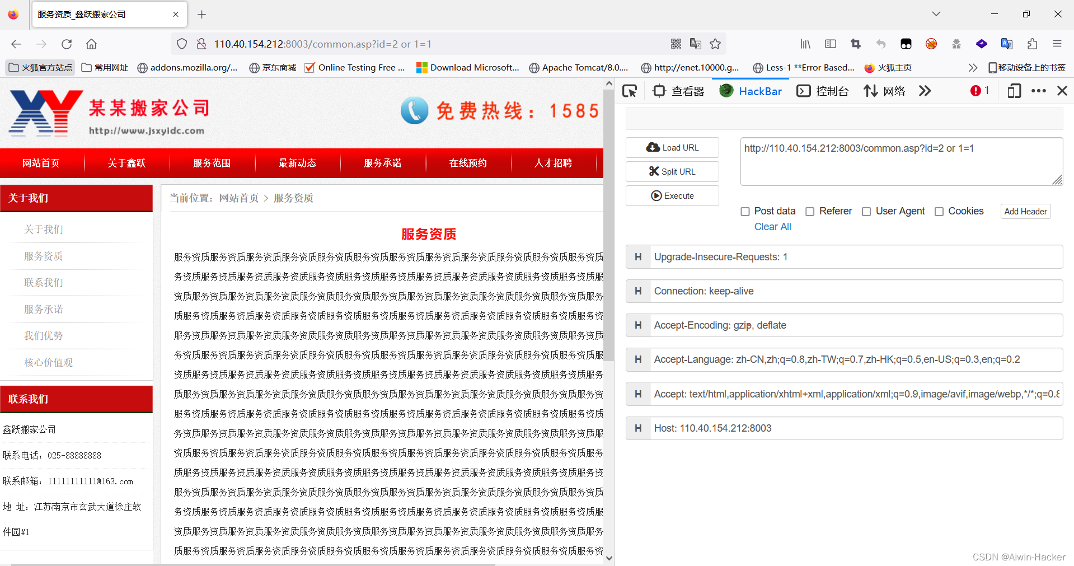
Task: Enable the Cookies checkbox
Action: tap(939, 212)
